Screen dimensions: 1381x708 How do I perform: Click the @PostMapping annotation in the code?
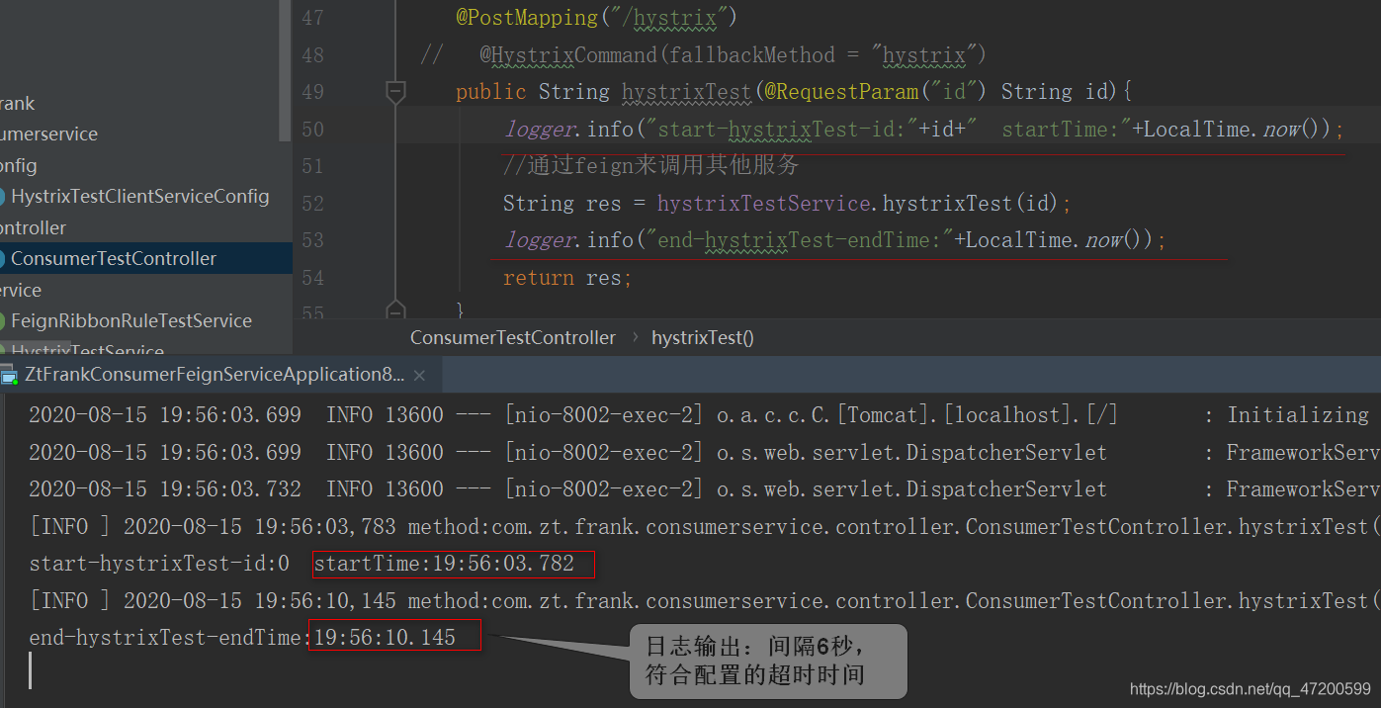[527, 18]
